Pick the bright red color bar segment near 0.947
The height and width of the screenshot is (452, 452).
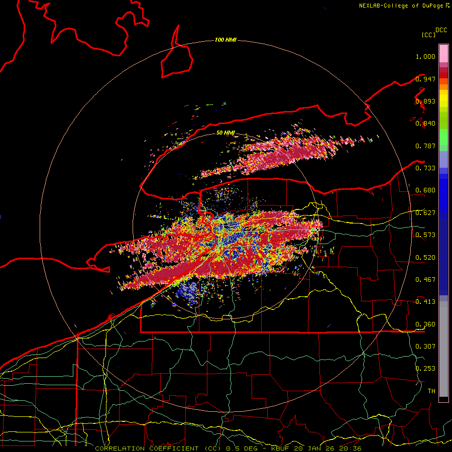(443, 75)
